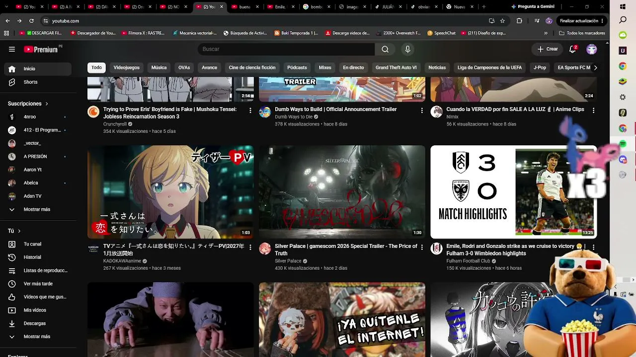Open the YouTube guide hamburger menu
Screen dimensions: 636x357
[12, 49]
